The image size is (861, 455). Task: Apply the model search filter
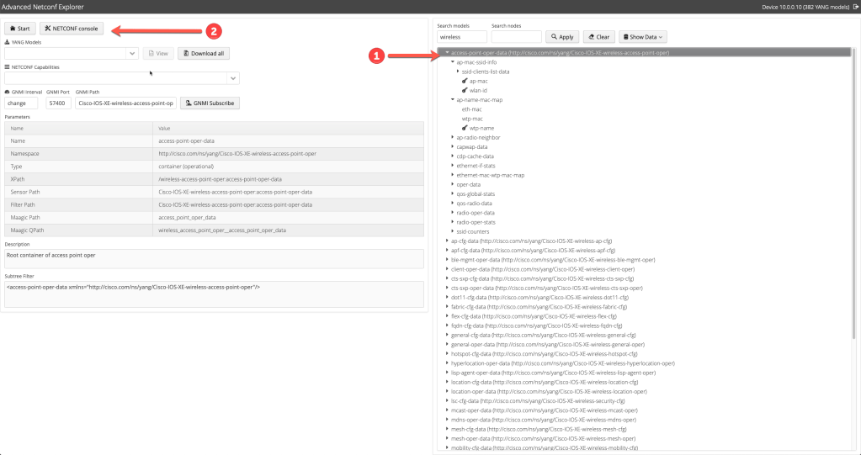pyautogui.click(x=562, y=37)
